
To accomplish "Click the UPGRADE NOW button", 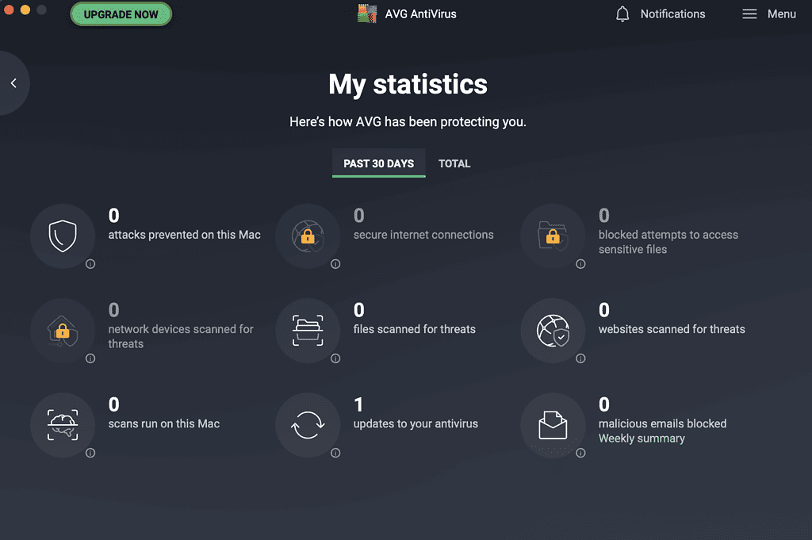I will pyautogui.click(x=121, y=14).
